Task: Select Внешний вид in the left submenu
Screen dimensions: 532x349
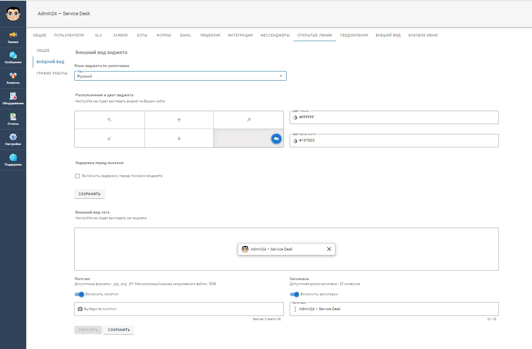Action: [x=50, y=62]
